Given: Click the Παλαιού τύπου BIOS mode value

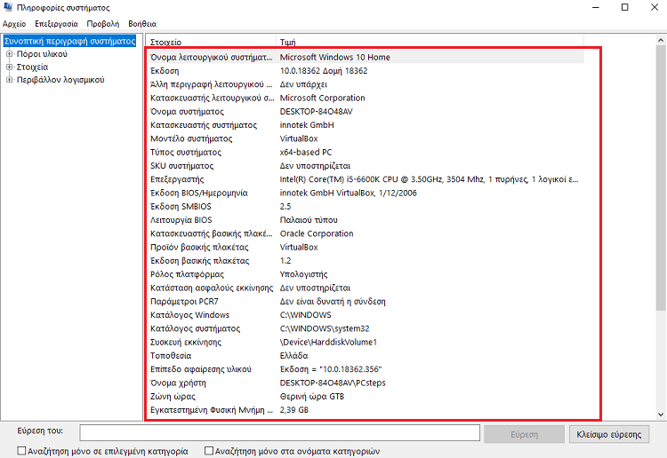Looking at the screenshot, I should click(309, 220).
